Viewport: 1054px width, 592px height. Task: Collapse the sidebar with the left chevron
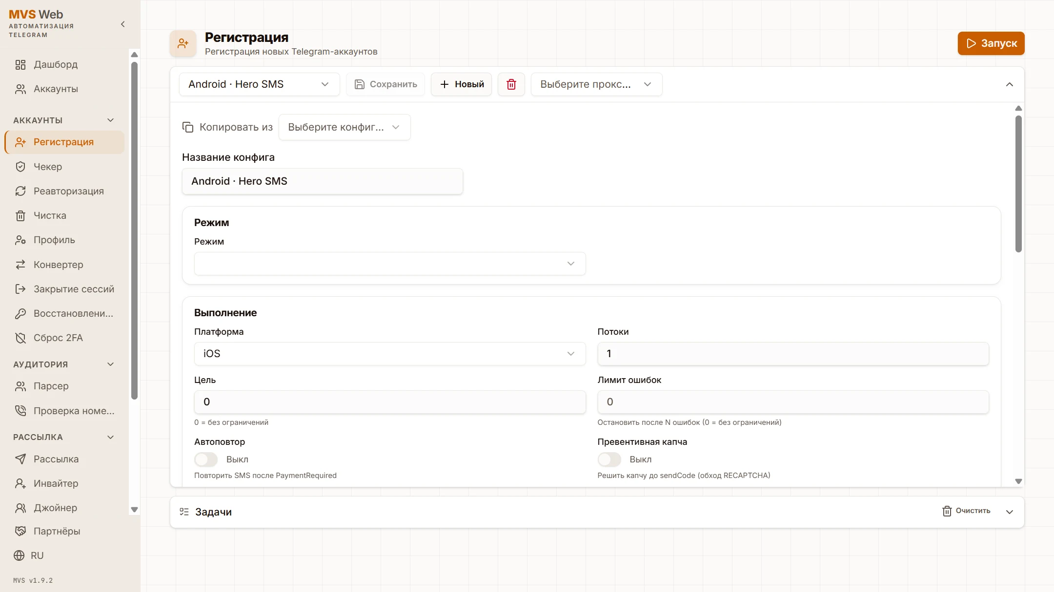click(x=123, y=24)
